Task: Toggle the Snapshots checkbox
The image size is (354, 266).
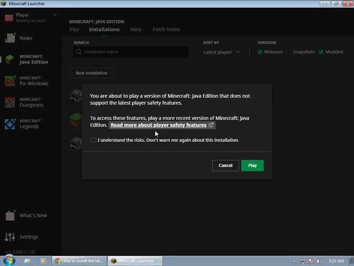Action: [x=289, y=52]
